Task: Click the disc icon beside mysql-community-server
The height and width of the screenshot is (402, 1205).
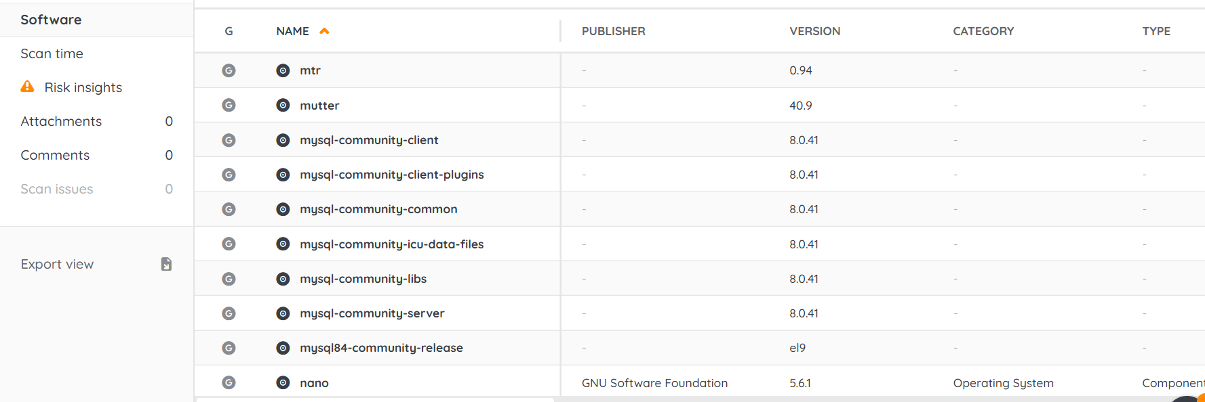Action: pos(283,313)
